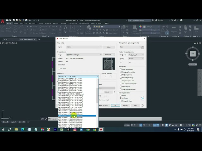The height and width of the screenshot is (151, 202).
Task: Enable Plot stamp on checkbox
Action: click(121, 87)
